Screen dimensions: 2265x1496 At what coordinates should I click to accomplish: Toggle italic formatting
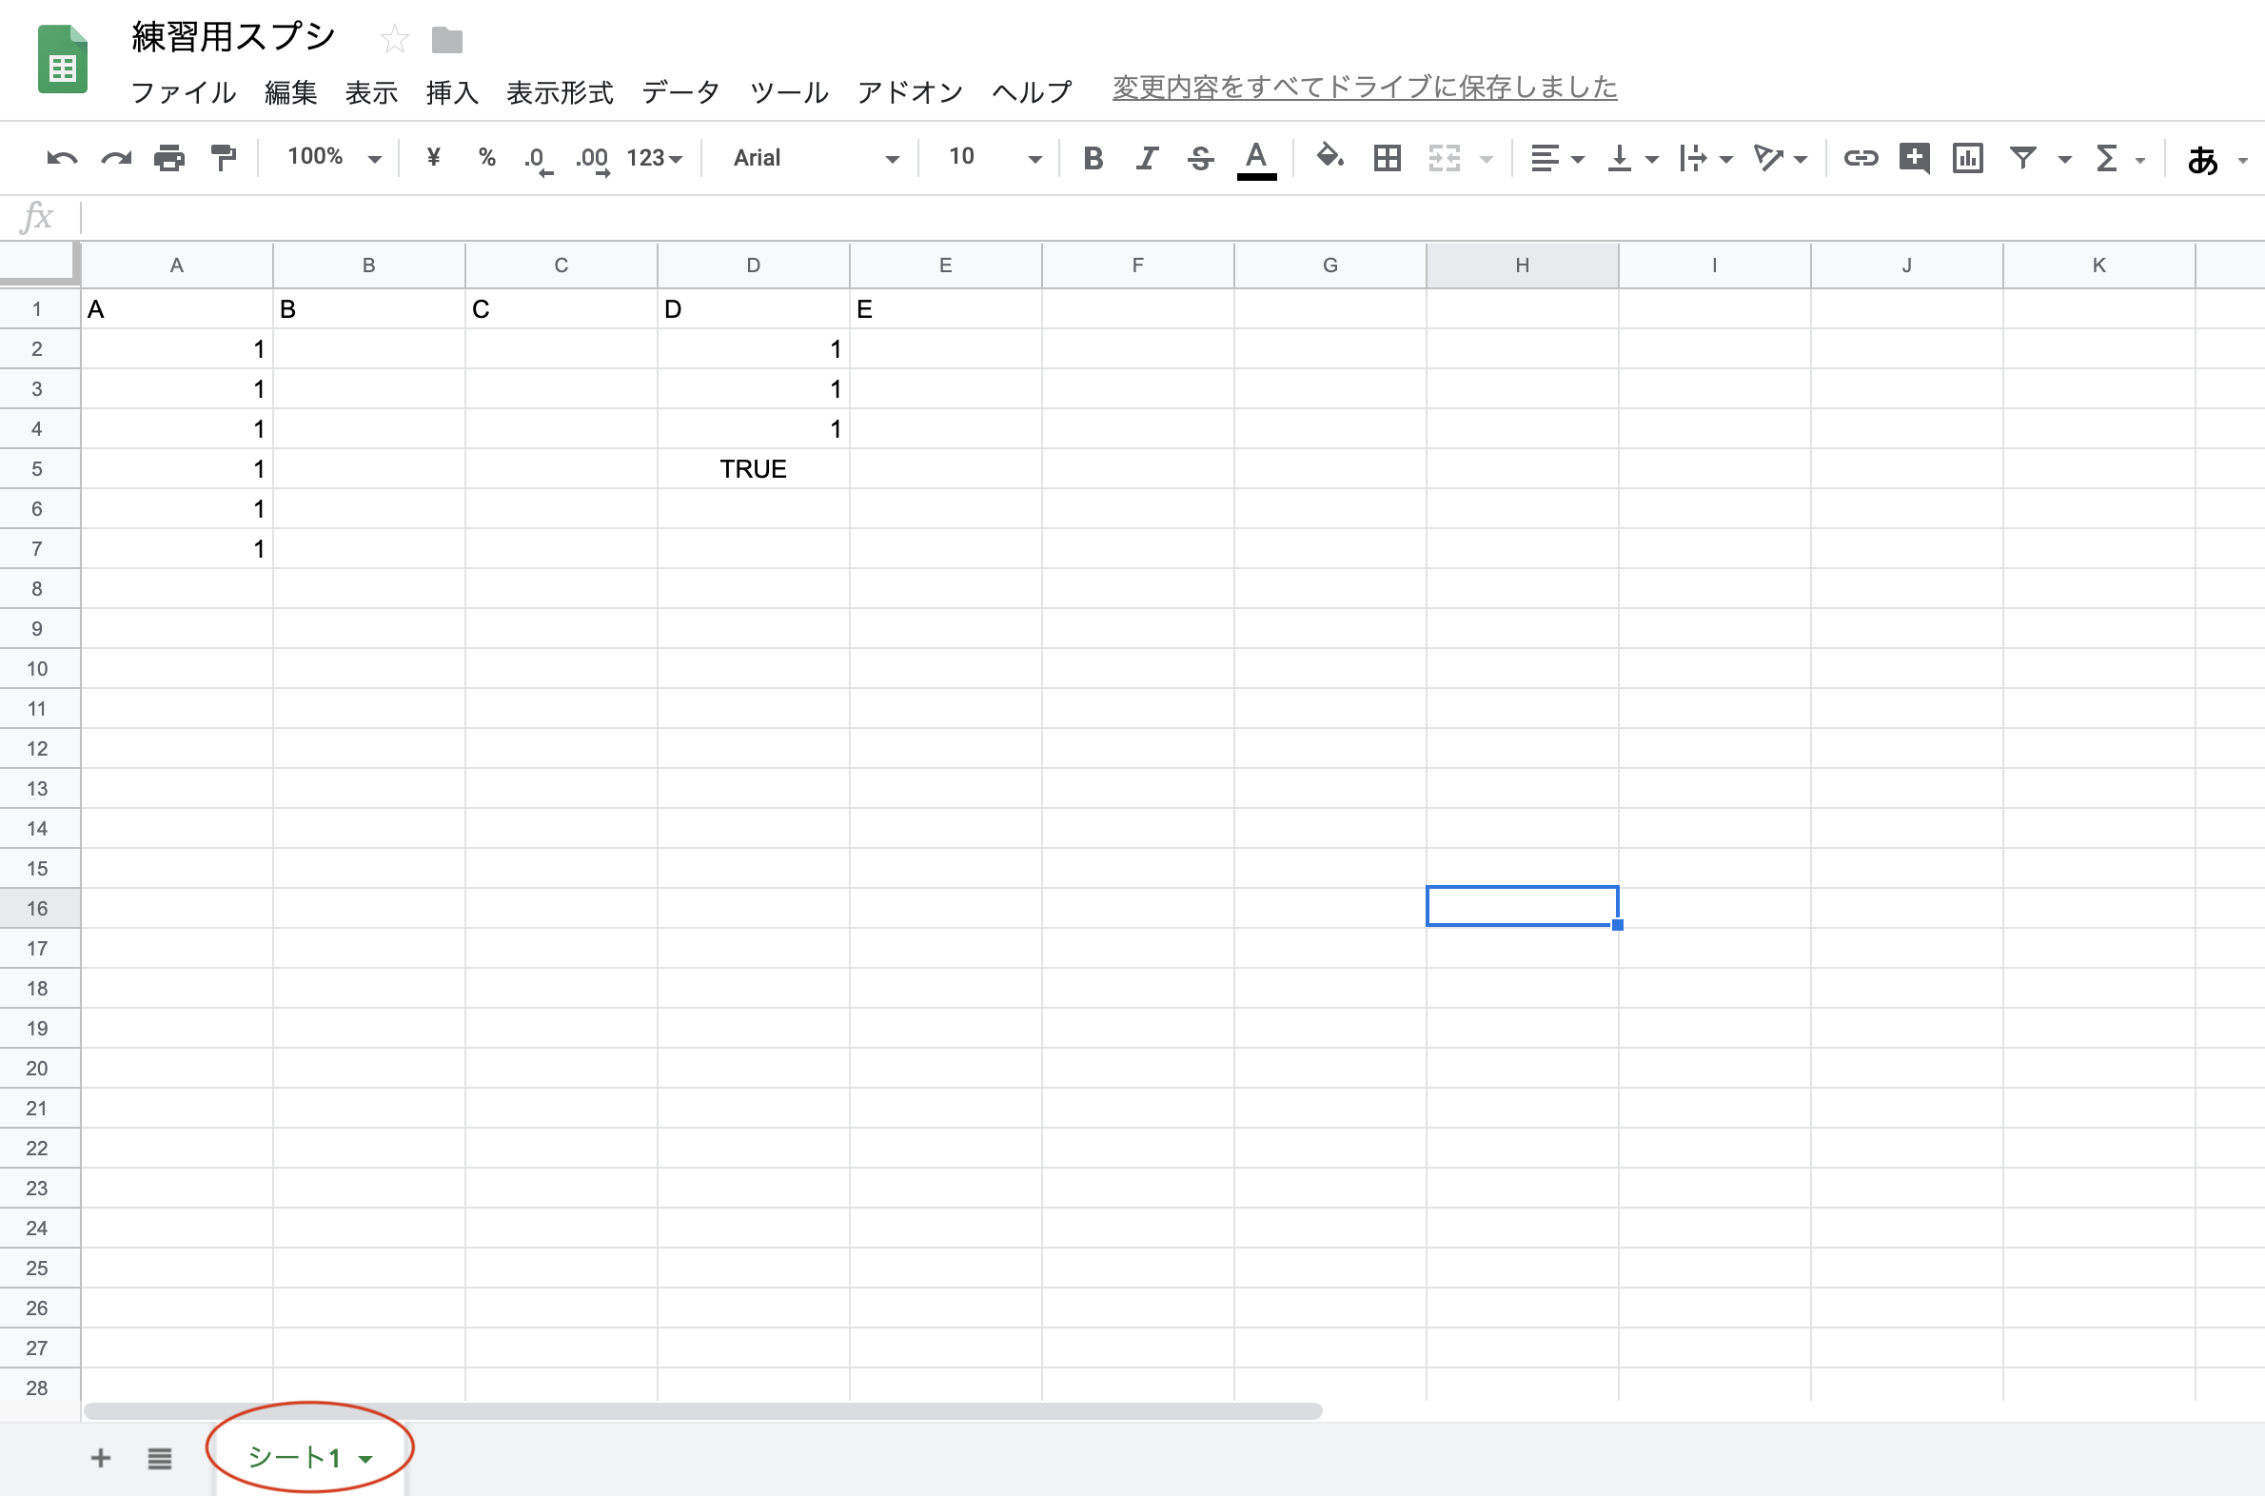1147,158
